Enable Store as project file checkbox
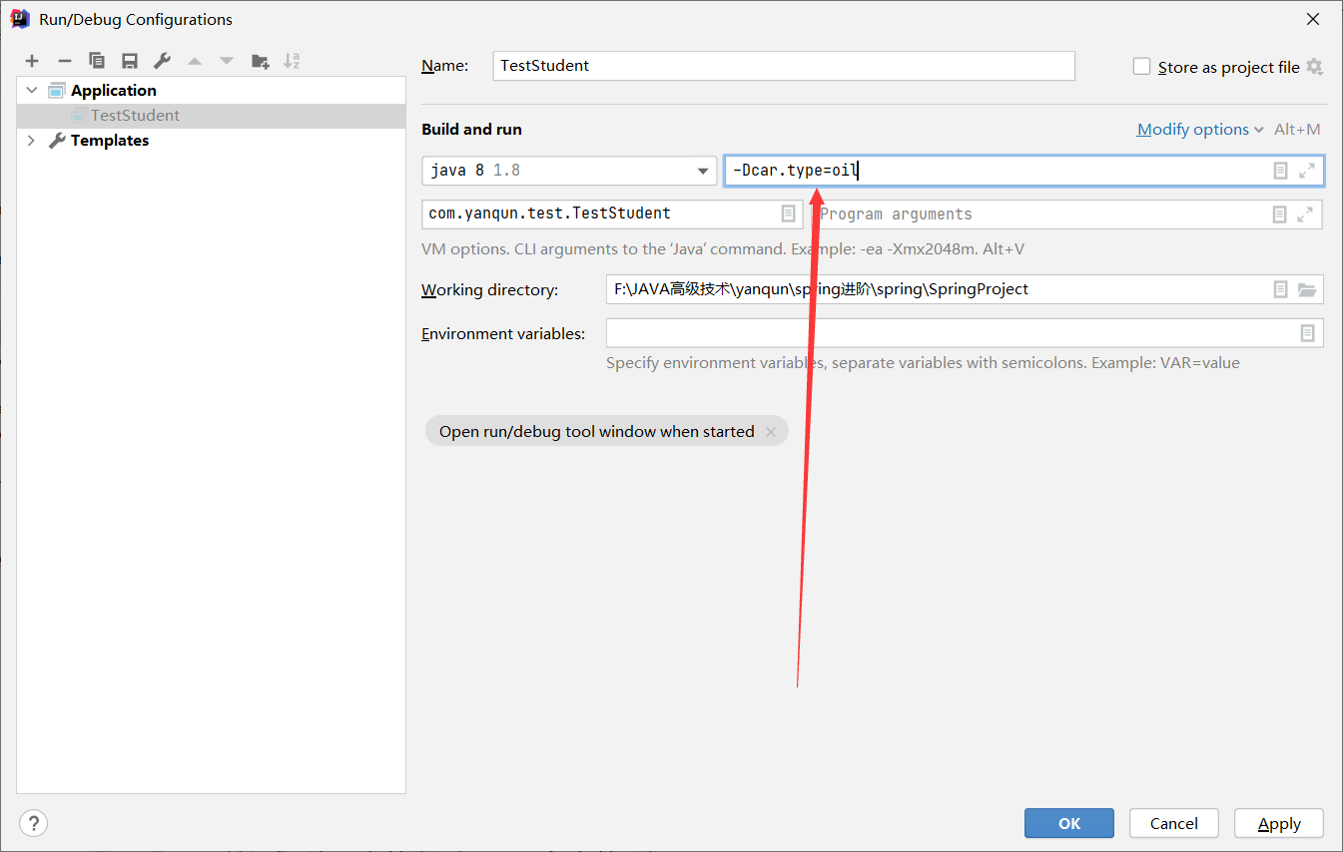Viewport: 1343px width, 852px height. pos(1142,67)
